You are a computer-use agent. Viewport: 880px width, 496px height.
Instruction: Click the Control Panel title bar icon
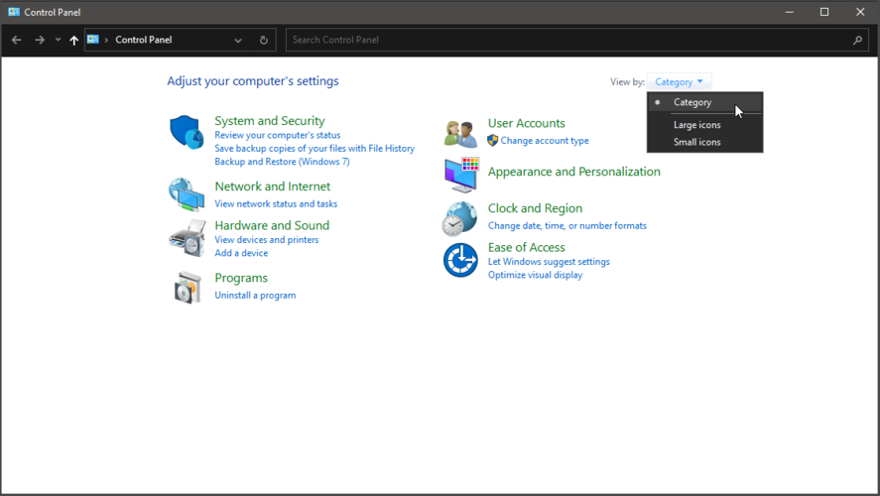14,12
